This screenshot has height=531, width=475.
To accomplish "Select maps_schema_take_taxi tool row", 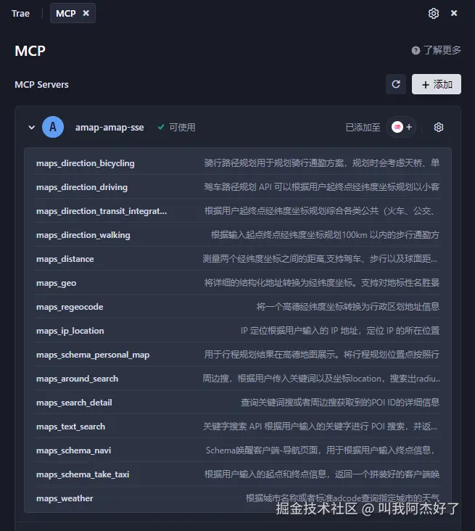I will (x=237, y=474).
